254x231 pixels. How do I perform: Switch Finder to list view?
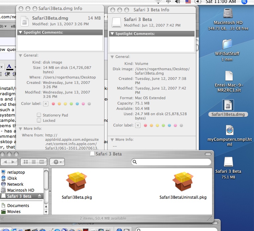(34, 162)
